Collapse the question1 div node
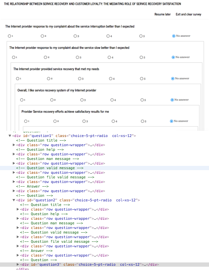Screen dimensions: 209x270 click(10, 136)
